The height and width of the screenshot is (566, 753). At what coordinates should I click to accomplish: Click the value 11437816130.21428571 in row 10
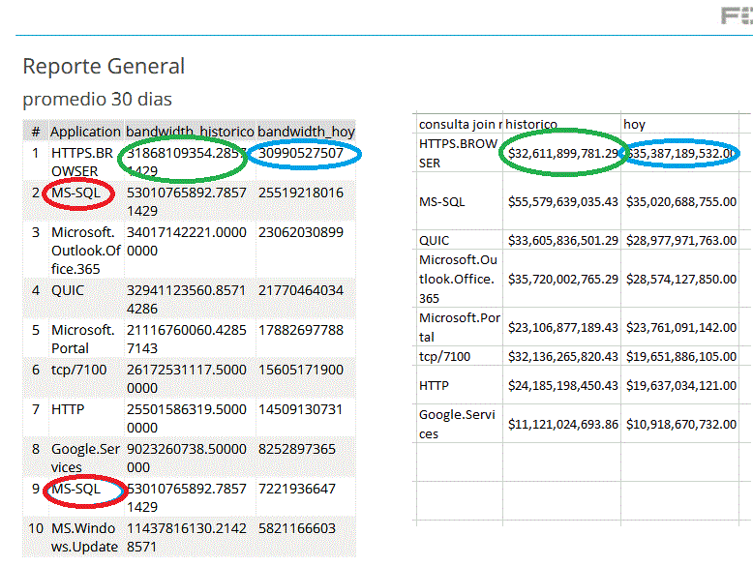(x=187, y=538)
